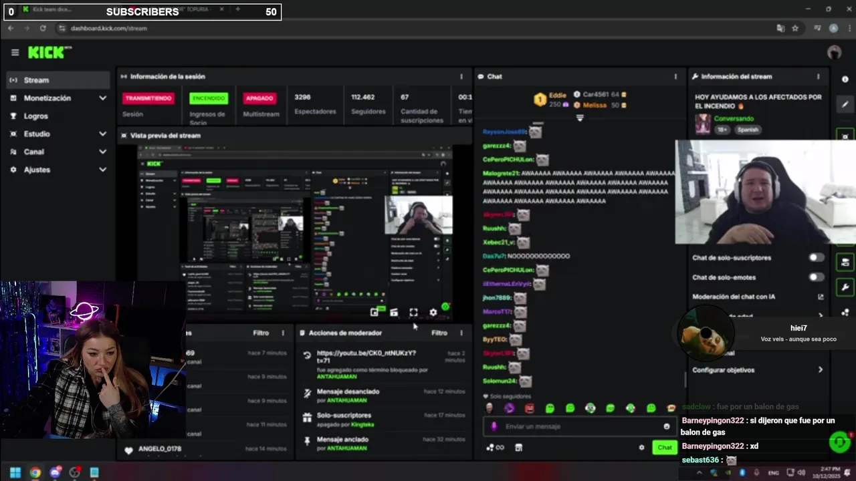Click username Solomun24 in chat
The width and height of the screenshot is (856, 481).
click(500, 381)
